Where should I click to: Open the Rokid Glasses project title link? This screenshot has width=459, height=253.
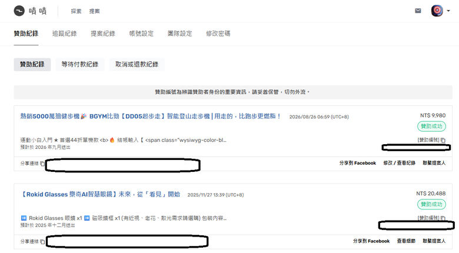click(x=100, y=194)
